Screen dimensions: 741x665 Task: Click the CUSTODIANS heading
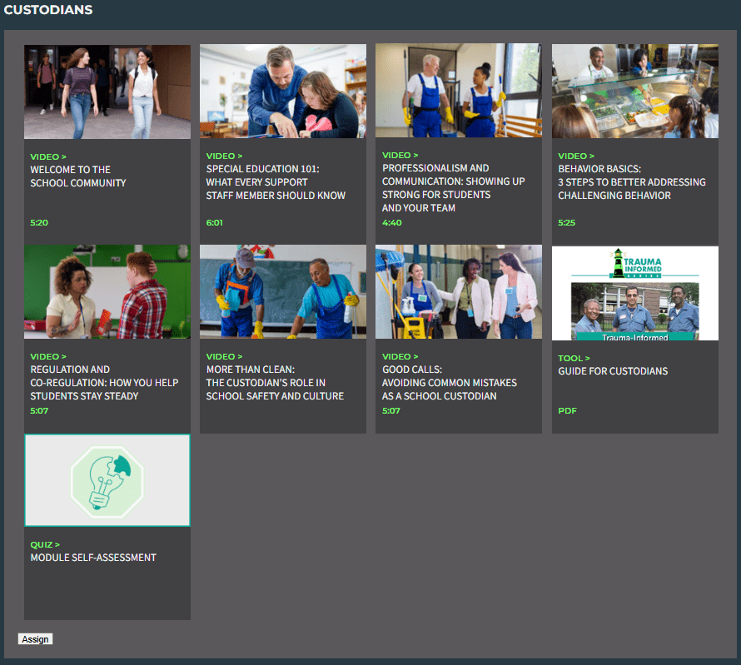(x=48, y=10)
